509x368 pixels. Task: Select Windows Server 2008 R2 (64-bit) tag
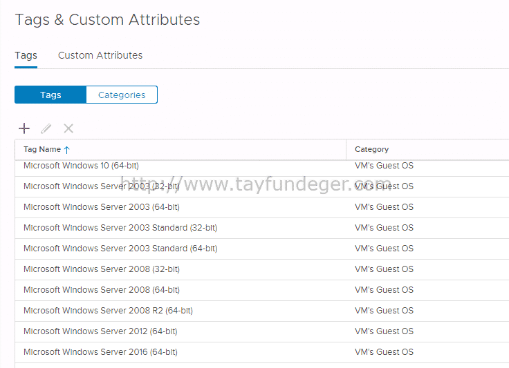[109, 311]
